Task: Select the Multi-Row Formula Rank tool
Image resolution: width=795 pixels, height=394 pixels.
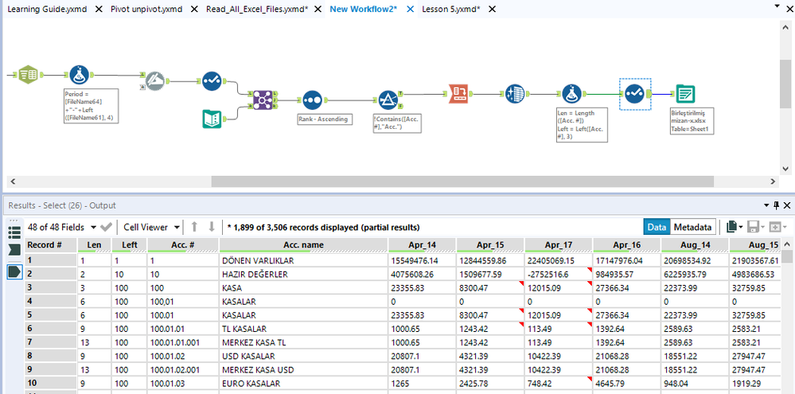Action: [x=312, y=100]
